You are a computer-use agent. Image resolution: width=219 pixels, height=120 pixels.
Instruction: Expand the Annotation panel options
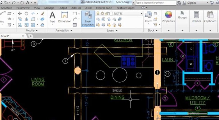point(64,30)
